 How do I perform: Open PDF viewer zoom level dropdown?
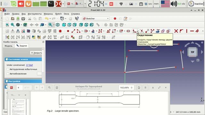[x=126, y=88]
